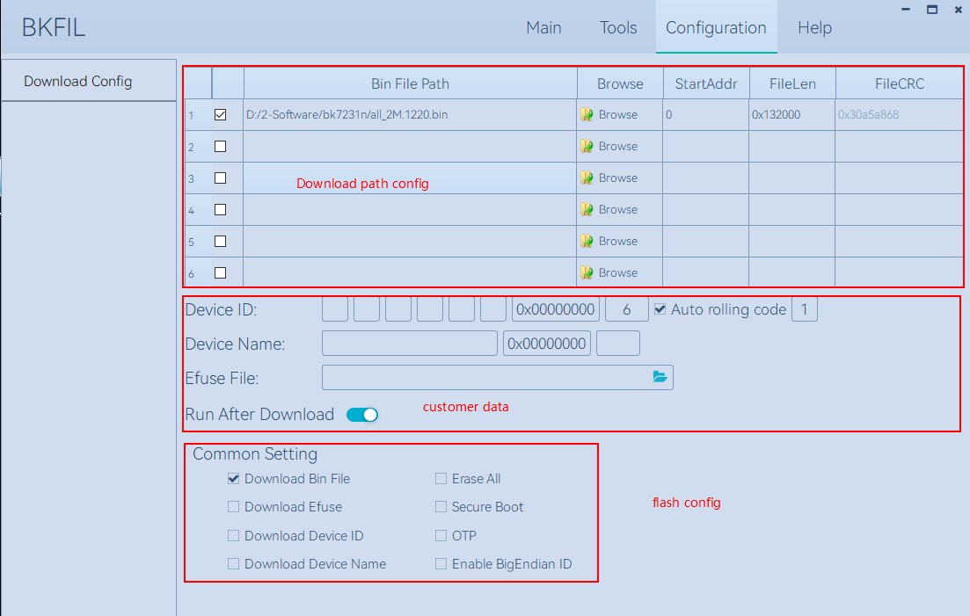970x616 pixels.
Task: Enable the Erase All checkbox
Action: click(441, 479)
